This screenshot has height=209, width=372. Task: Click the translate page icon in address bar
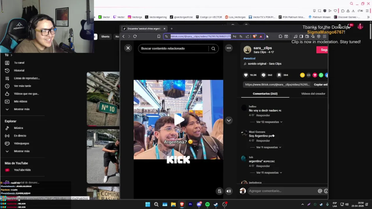click(x=241, y=36)
